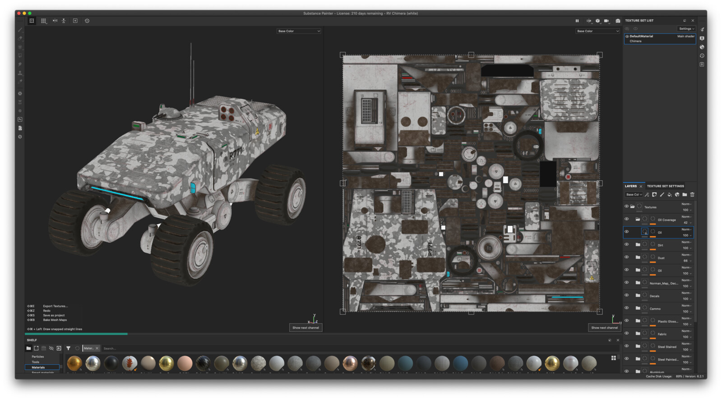Hide the Fabric layer
Image resolution: width=722 pixels, height=399 pixels.
click(x=626, y=333)
